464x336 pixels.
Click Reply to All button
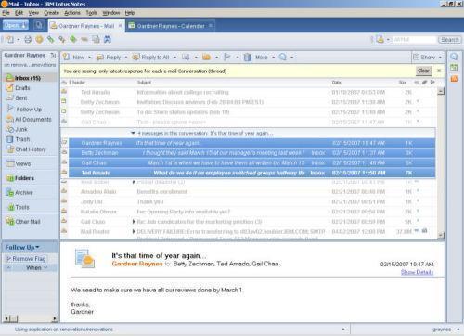point(150,57)
